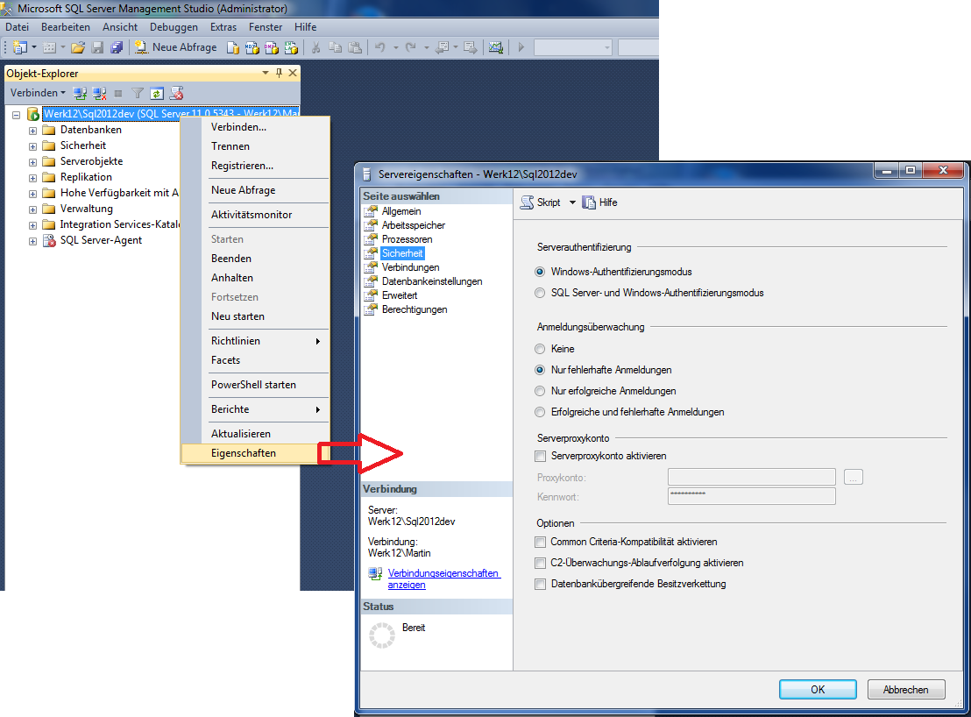
Task: Click the Paste clipboard toolbar icon
Action: (355, 47)
